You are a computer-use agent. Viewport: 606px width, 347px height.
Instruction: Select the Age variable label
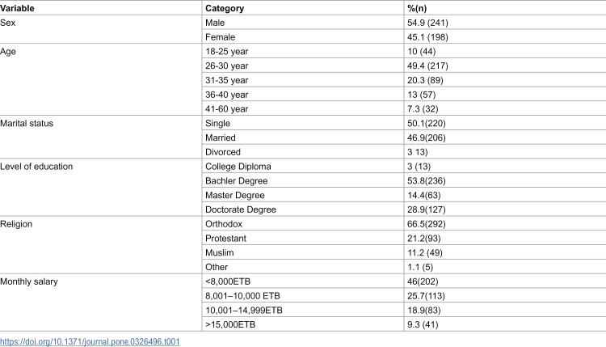pyautogui.click(x=8, y=52)
